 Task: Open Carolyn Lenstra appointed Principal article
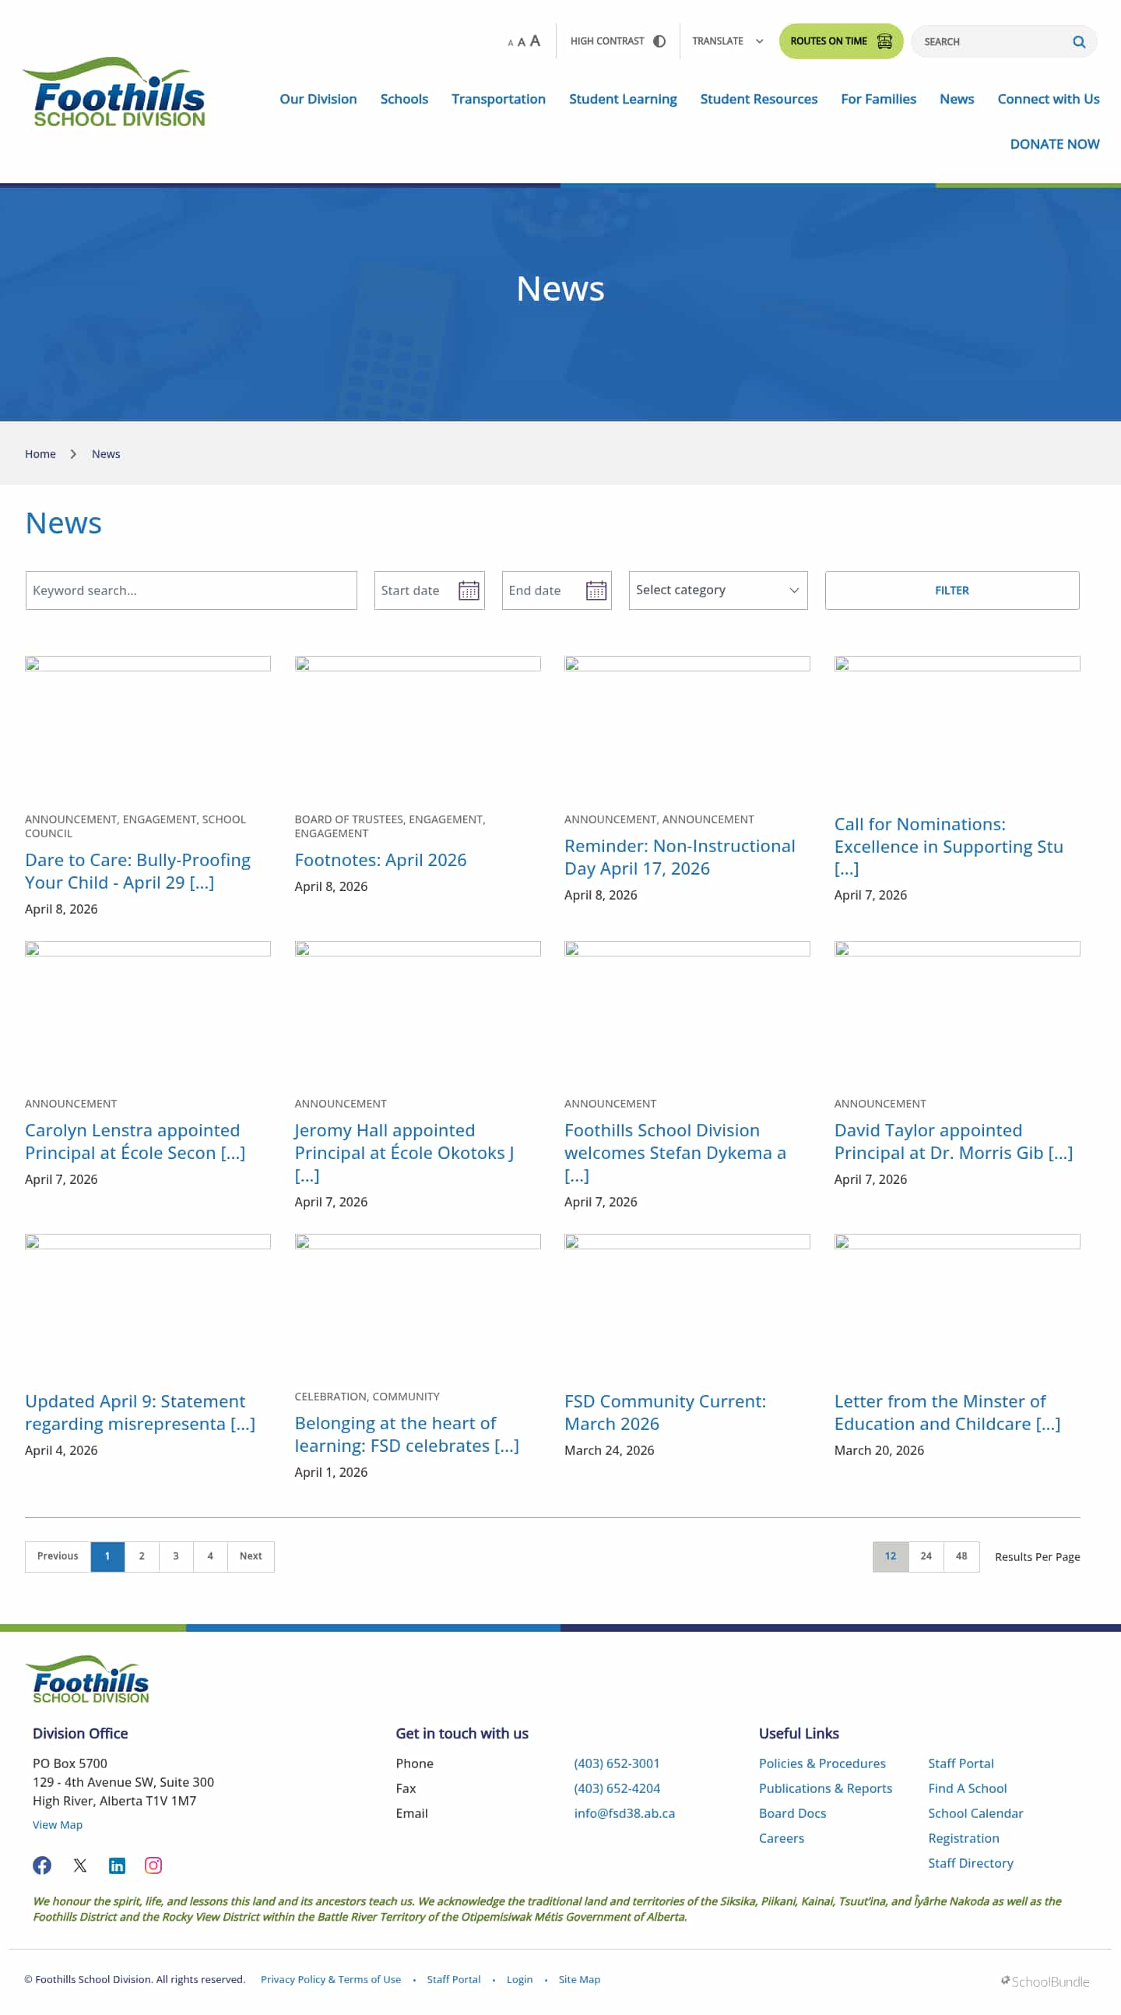click(135, 1141)
